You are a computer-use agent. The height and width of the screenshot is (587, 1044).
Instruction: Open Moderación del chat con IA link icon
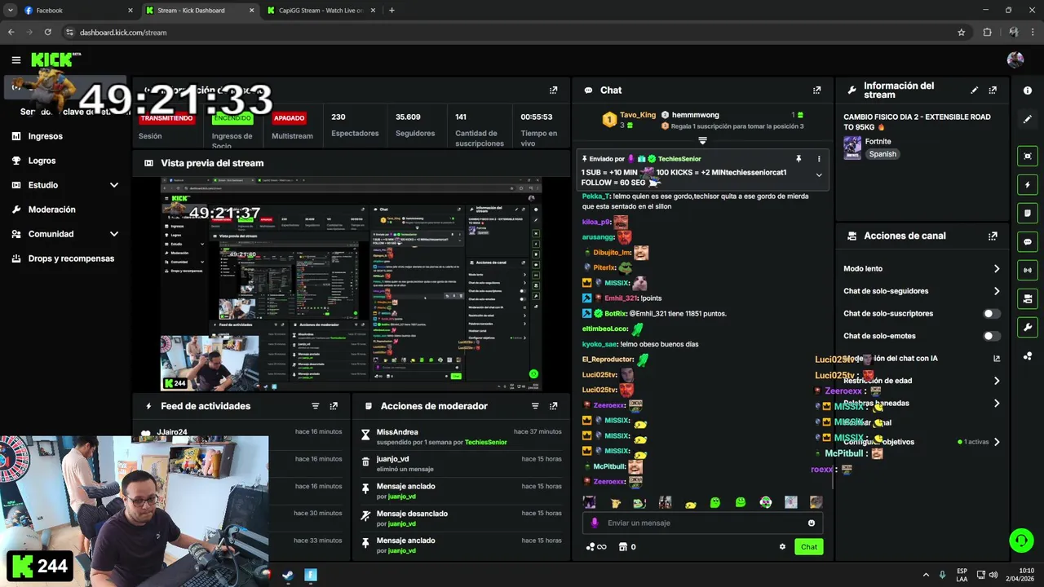(997, 359)
